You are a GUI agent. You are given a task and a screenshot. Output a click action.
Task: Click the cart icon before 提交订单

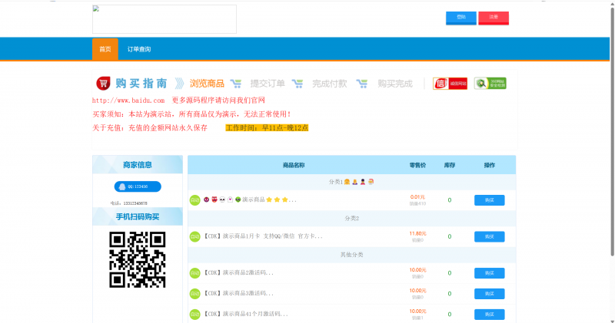click(235, 84)
